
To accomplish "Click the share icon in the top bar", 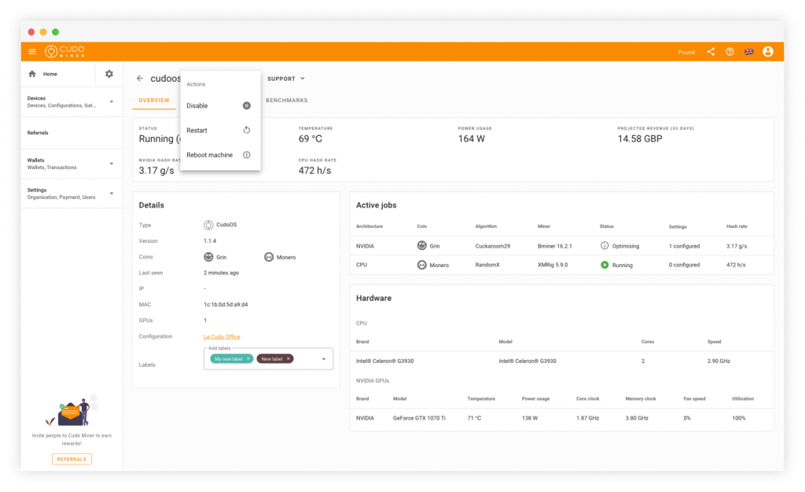I will point(711,50).
